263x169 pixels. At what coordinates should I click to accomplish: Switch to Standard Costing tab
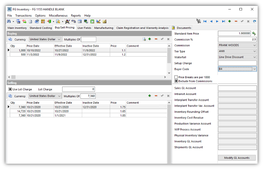40,28
